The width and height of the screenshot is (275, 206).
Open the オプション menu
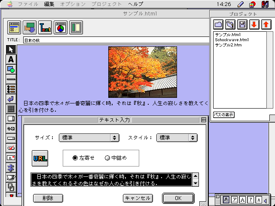click(x=73, y=4)
